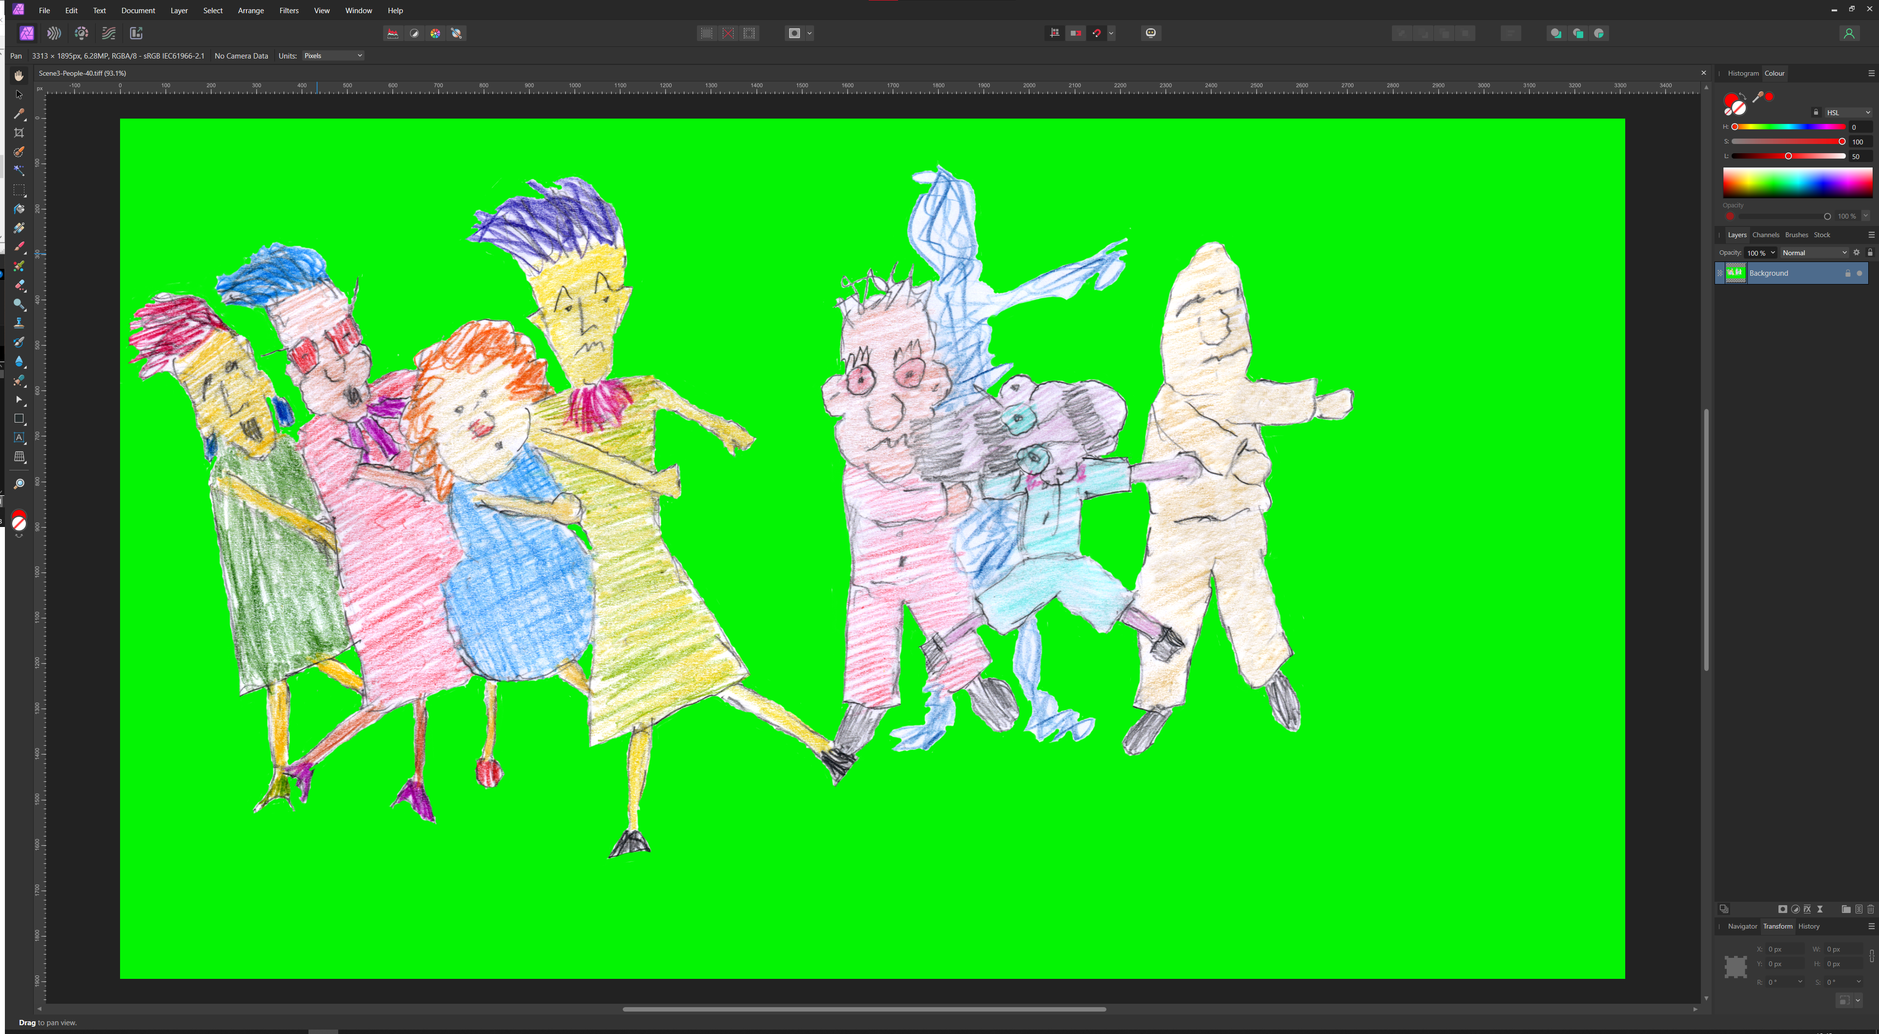Click Deselect in toolbar

[x=728, y=33]
